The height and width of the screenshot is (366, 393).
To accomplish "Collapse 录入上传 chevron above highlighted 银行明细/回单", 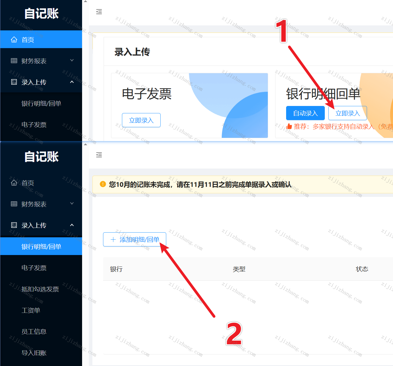I will 72,225.
